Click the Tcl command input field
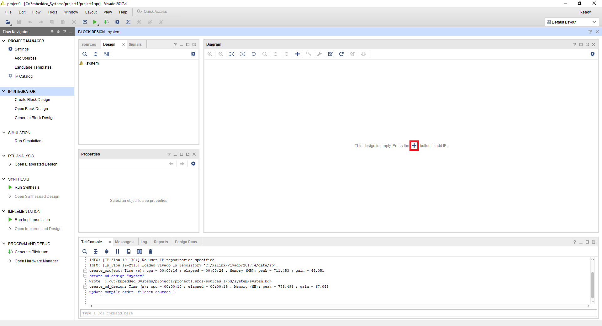The width and height of the screenshot is (602, 326). tap(339, 313)
